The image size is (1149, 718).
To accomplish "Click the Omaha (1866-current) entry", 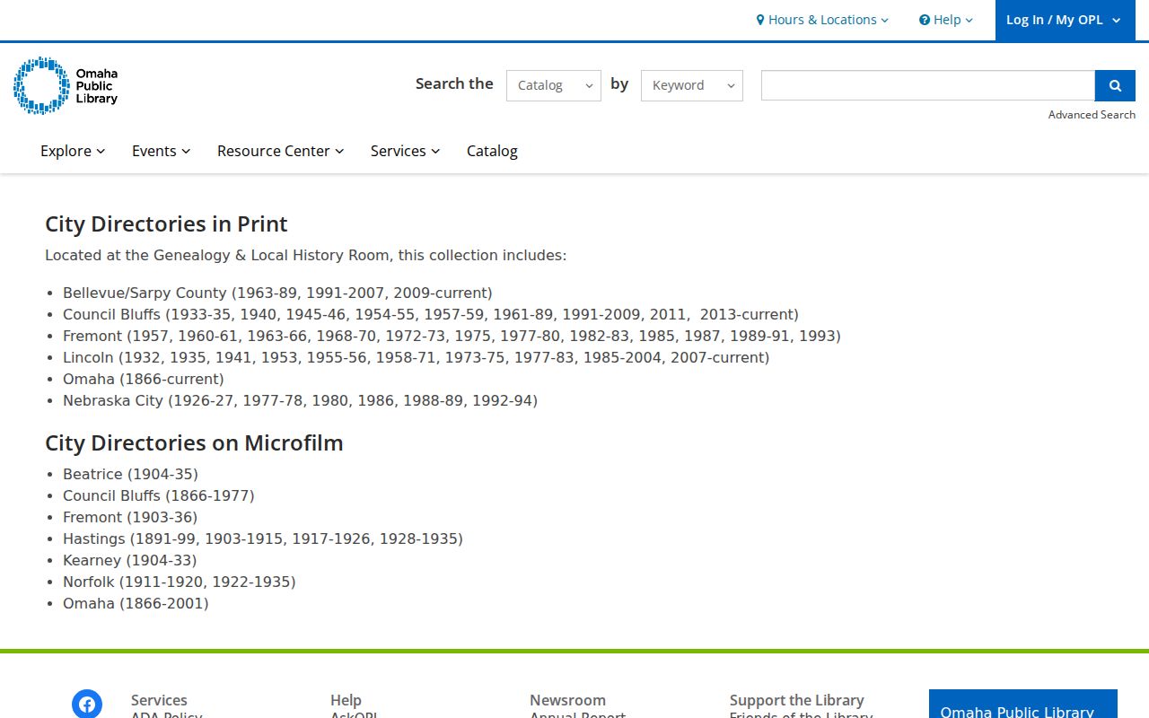I will (x=144, y=379).
